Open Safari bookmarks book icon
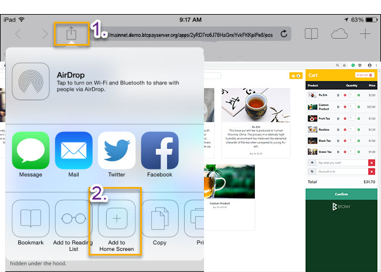The width and height of the screenshot is (381, 272). 311,34
